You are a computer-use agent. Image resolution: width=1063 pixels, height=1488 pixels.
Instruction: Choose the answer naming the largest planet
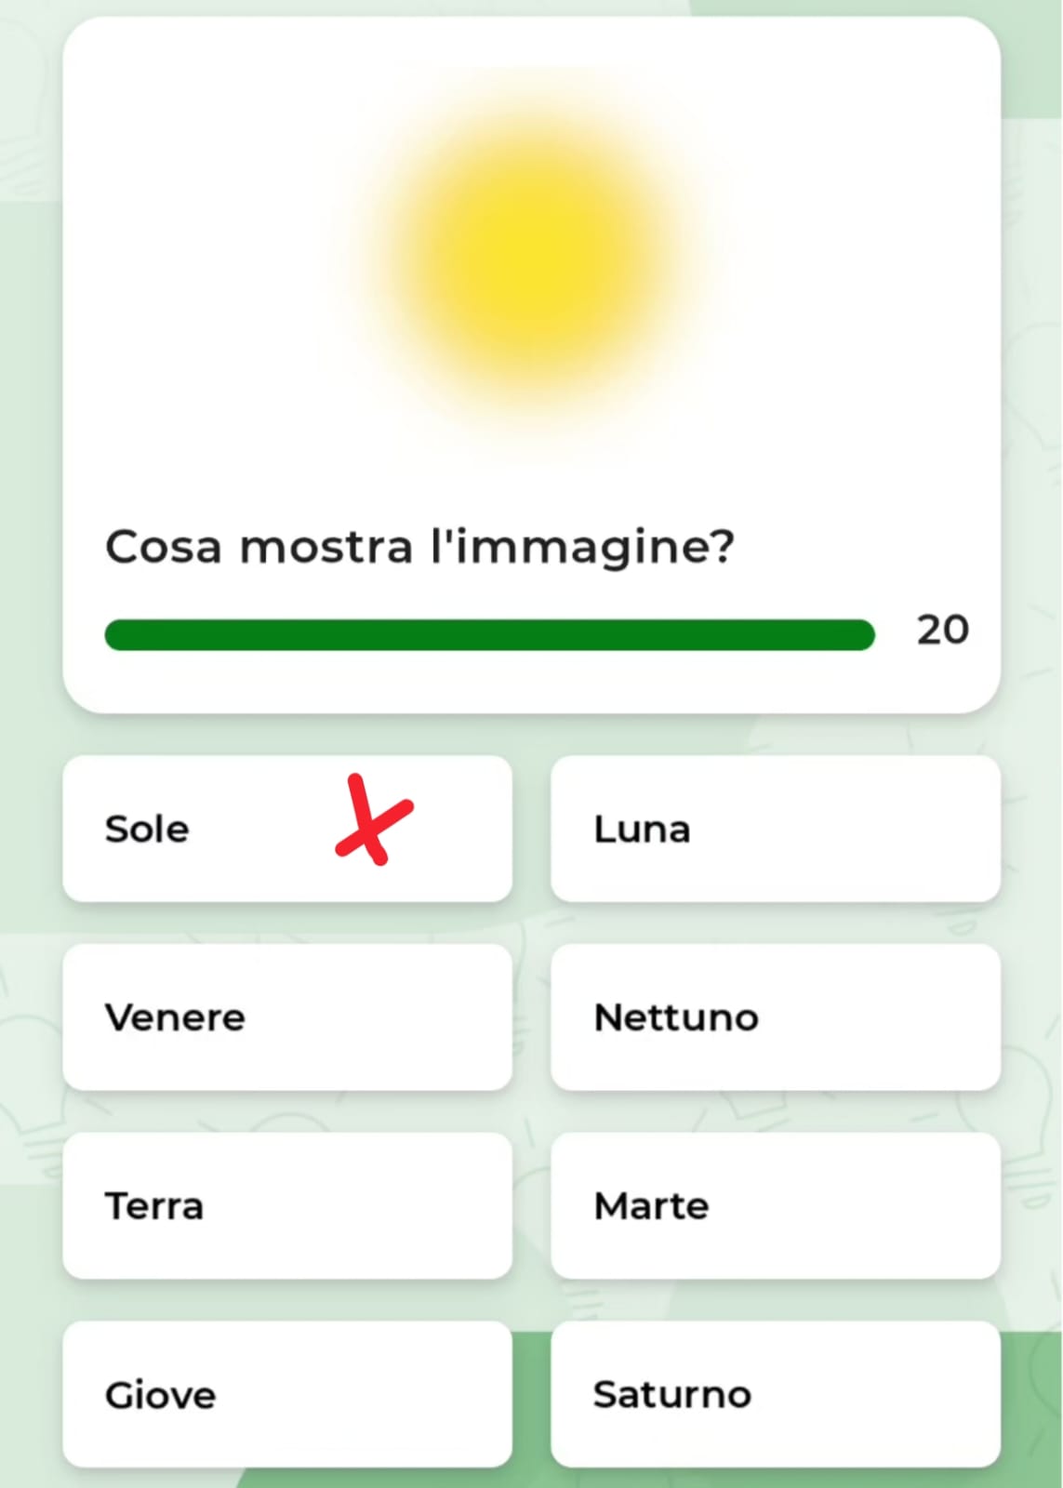286,1394
